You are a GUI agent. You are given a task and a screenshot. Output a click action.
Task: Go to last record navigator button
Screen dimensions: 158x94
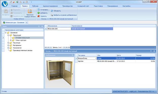coord(69,47)
